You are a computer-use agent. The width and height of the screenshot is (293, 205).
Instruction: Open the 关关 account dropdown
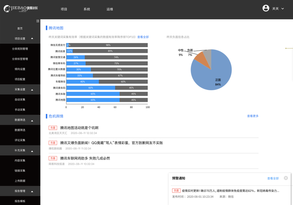278,8
